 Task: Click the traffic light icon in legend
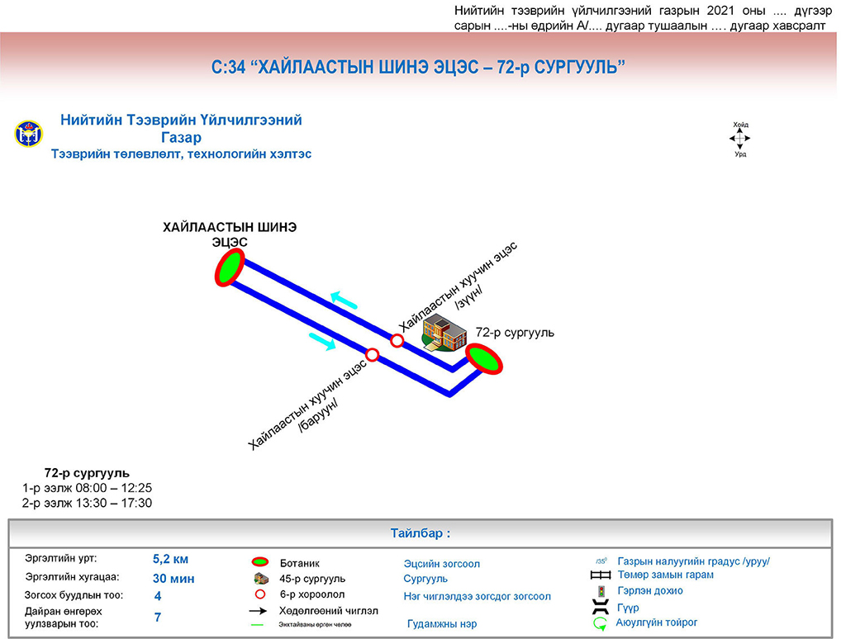pos(601,591)
